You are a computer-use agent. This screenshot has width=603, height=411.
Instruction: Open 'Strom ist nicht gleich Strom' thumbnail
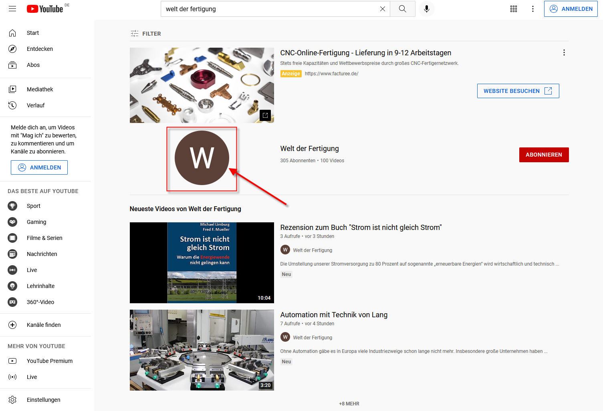point(202,263)
